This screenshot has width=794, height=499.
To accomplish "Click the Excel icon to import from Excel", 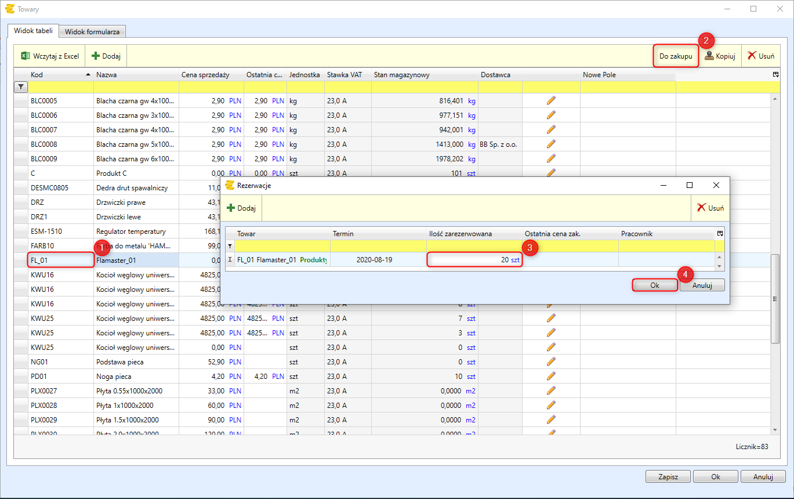I will point(26,56).
